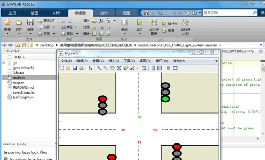Open the Compare (比较) dropdown arrow
This screenshot has width=265, height=160.
point(54,27)
